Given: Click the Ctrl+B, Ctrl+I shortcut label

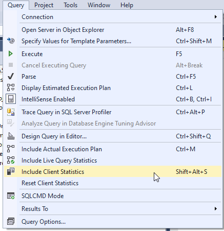Looking at the screenshot, I should pos(194,99).
